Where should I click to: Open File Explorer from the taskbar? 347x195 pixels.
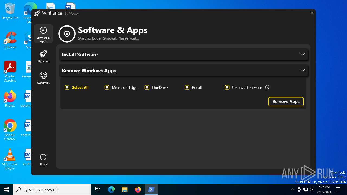[x=124, y=190]
